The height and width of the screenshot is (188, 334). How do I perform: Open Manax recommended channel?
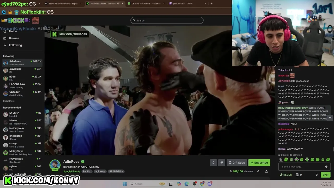[x=22, y=122]
